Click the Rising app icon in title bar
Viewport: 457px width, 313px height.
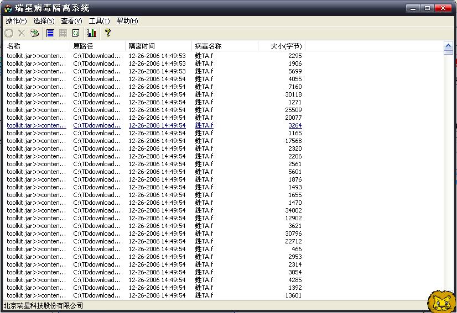click(8, 8)
